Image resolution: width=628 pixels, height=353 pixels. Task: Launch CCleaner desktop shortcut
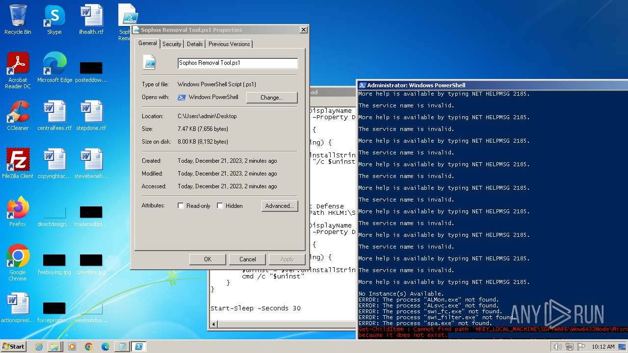click(x=18, y=116)
